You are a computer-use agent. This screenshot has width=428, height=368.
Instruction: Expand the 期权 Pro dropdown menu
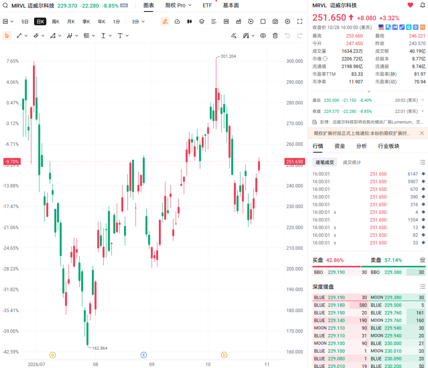click(178, 6)
